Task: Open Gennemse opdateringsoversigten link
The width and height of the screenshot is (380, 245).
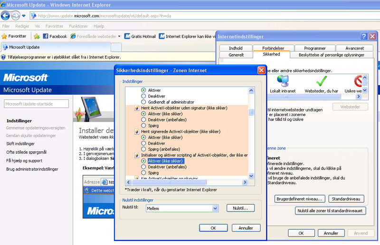Action: coord(36,127)
